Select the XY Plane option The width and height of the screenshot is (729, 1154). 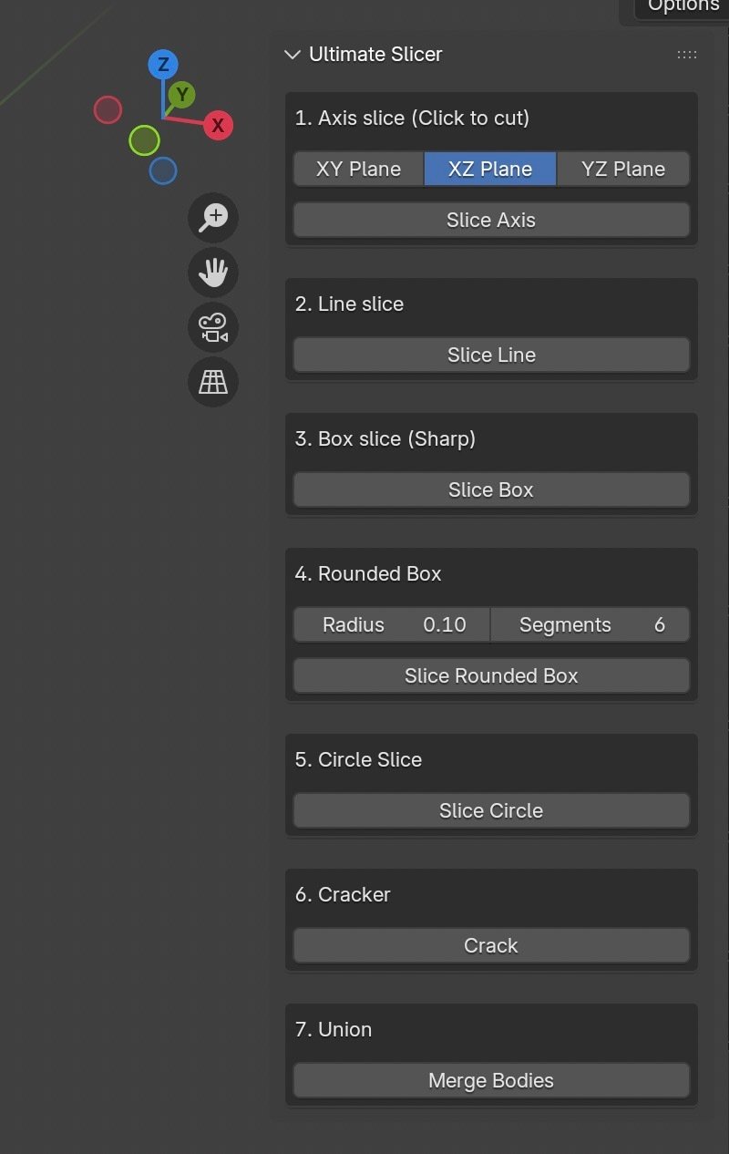358,169
